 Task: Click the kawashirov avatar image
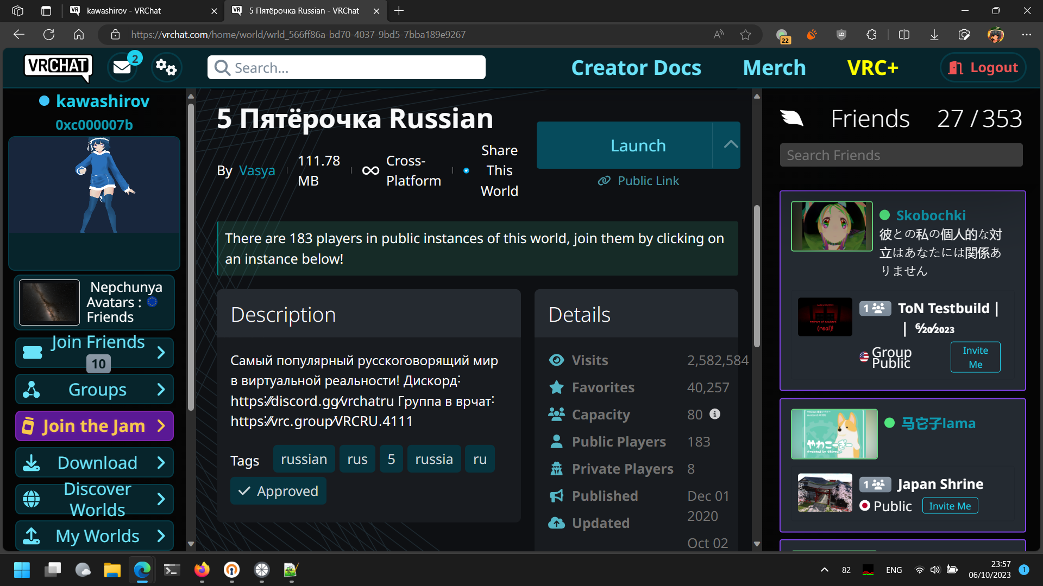95,186
